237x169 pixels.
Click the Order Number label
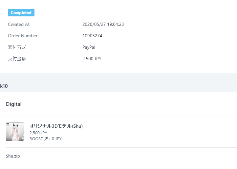point(23,36)
